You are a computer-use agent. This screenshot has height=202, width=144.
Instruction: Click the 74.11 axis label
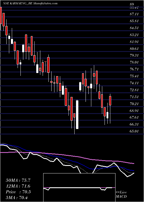click(x=134, y=83)
